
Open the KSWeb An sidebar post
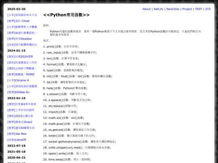[18, 92]
